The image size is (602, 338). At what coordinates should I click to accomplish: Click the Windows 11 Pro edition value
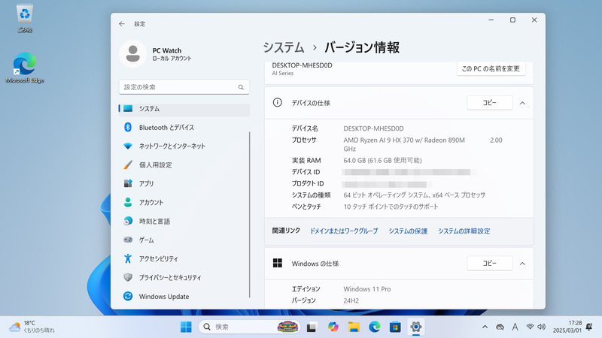point(367,289)
